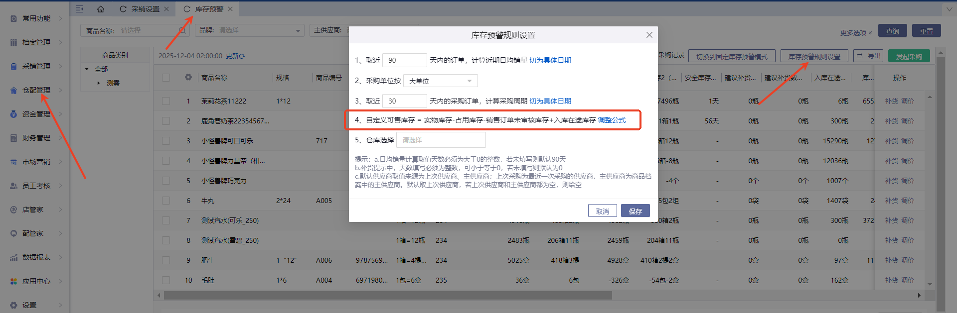Screen dimensions: 957x313
Task: Click the 保存 button in the dialog
Action: click(x=635, y=211)
